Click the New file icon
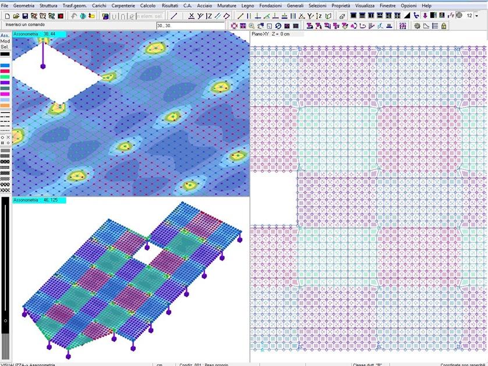The width and height of the screenshot is (488, 366). tap(7, 16)
